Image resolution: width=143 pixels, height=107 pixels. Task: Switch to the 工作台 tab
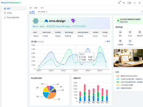pyautogui.click(x=42, y=12)
